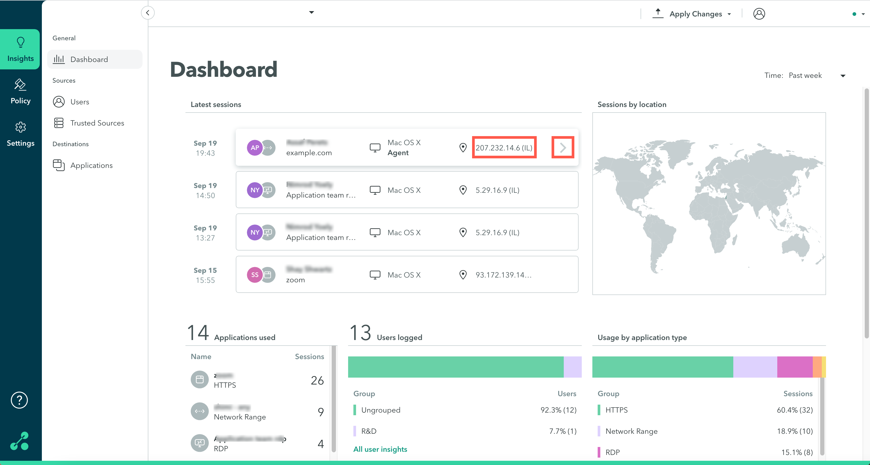The width and height of the screenshot is (870, 465).
Task: Click the SS avatar in zoom session
Action: [x=255, y=275]
